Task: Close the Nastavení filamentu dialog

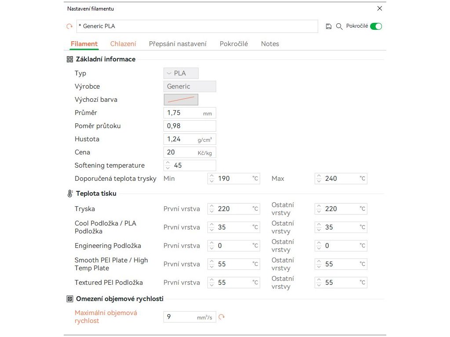Action: coord(380,8)
